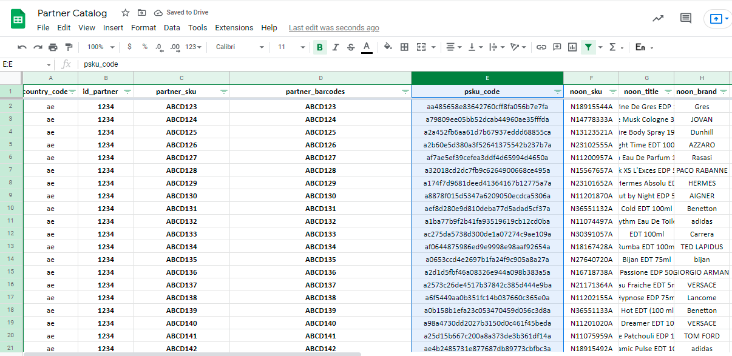Click 'Last edit was seconds ago' link
Screen dimensions: 732x356
pyautogui.click(x=334, y=28)
